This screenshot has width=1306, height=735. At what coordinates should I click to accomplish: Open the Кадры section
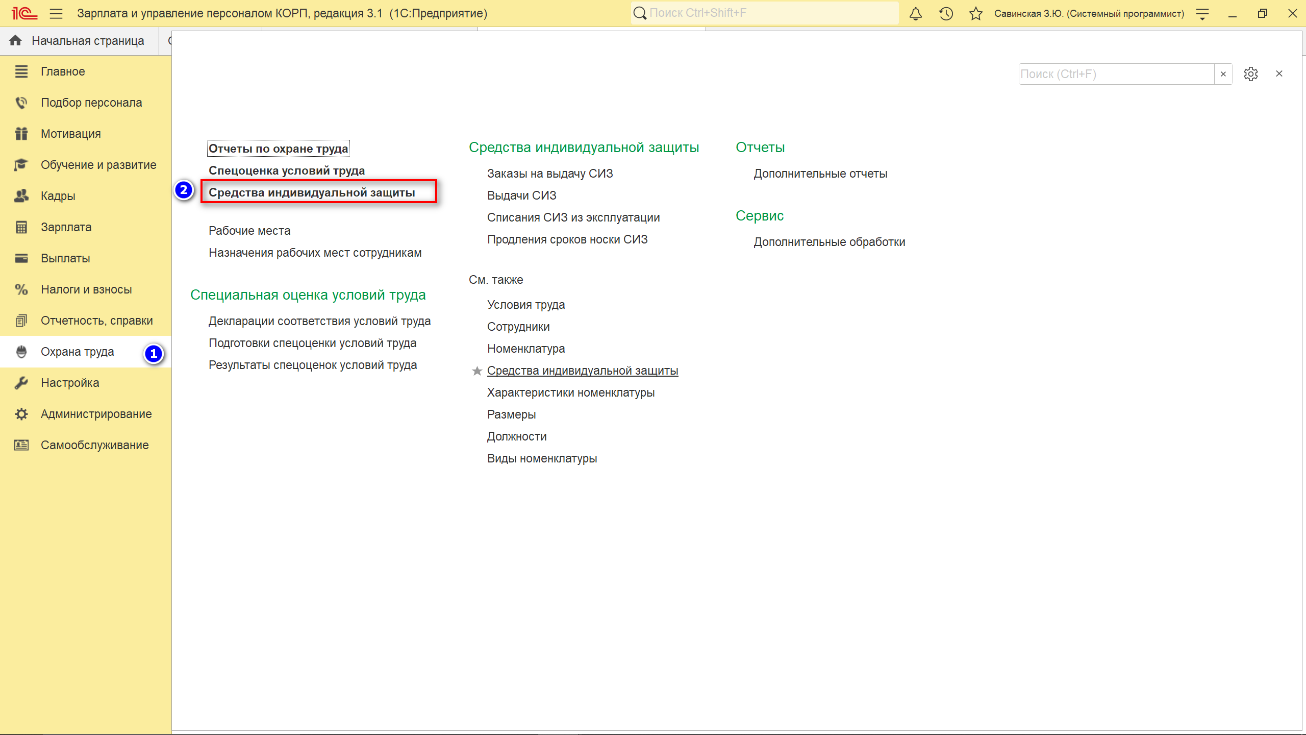58,196
